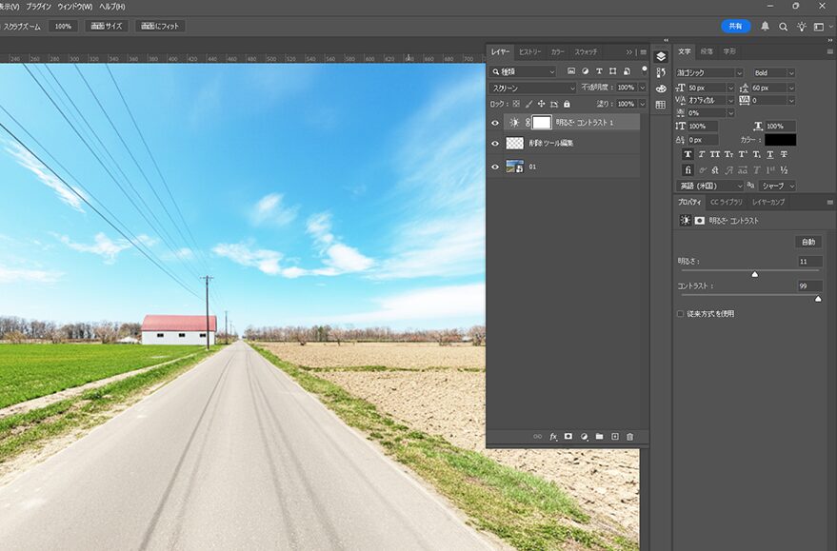This screenshot has width=837, height=551.
Task: Open the スクリーン blend mode dropdown
Action: [532, 88]
